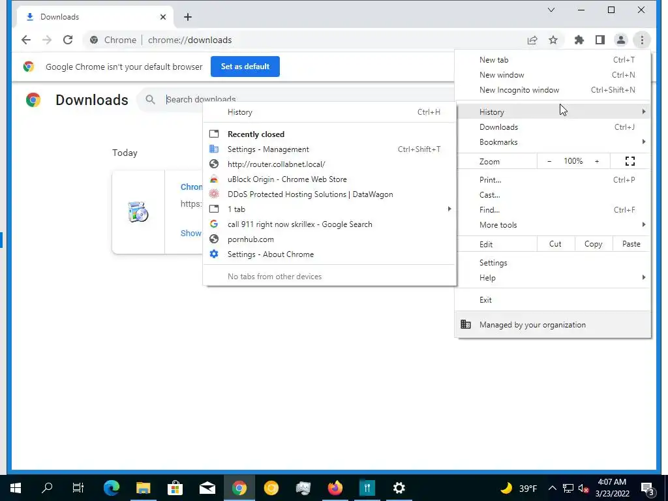
Task: Select Exit from Chrome menu
Action: click(x=553, y=300)
